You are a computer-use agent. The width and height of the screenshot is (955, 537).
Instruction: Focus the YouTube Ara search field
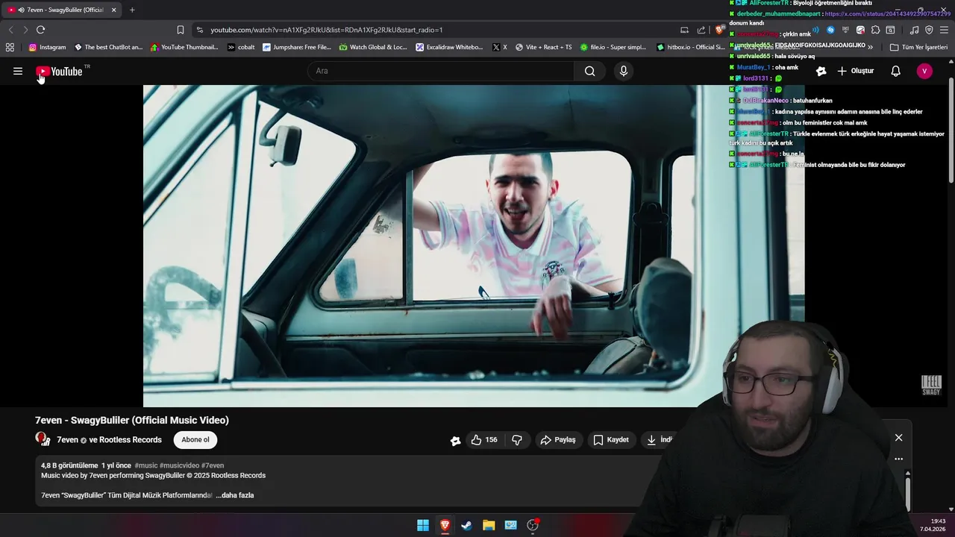coord(440,71)
